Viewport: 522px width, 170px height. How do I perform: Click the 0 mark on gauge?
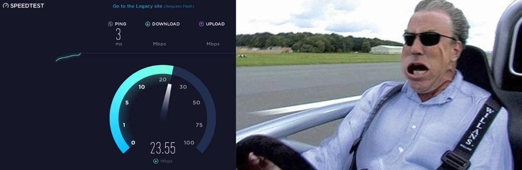pyautogui.click(x=133, y=143)
